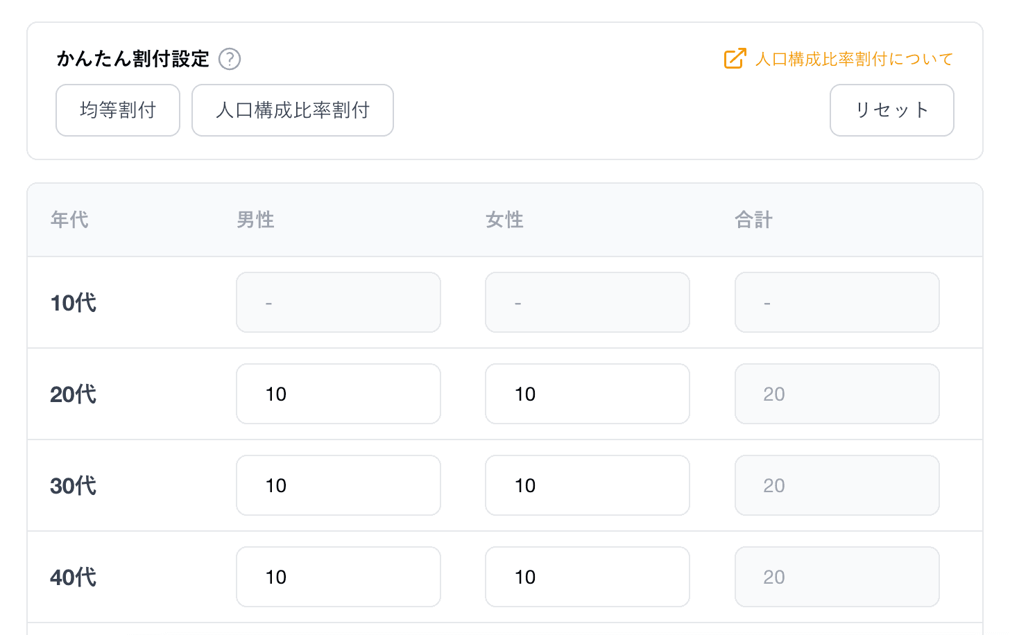Click the 女性 column header
The width and height of the screenshot is (1010, 635).
tap(504, 219)
